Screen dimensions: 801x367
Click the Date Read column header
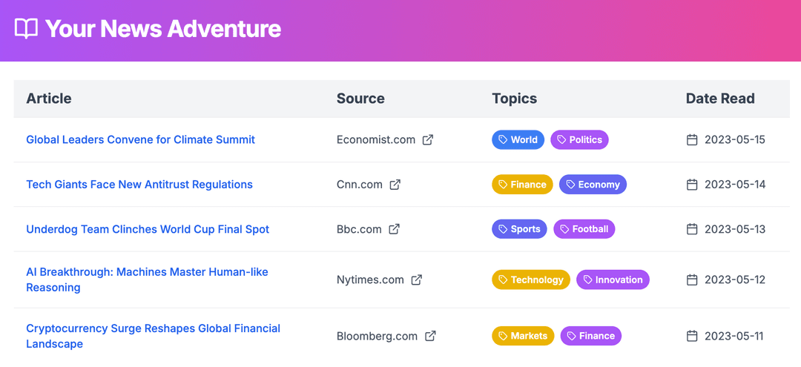click(720, 99)
